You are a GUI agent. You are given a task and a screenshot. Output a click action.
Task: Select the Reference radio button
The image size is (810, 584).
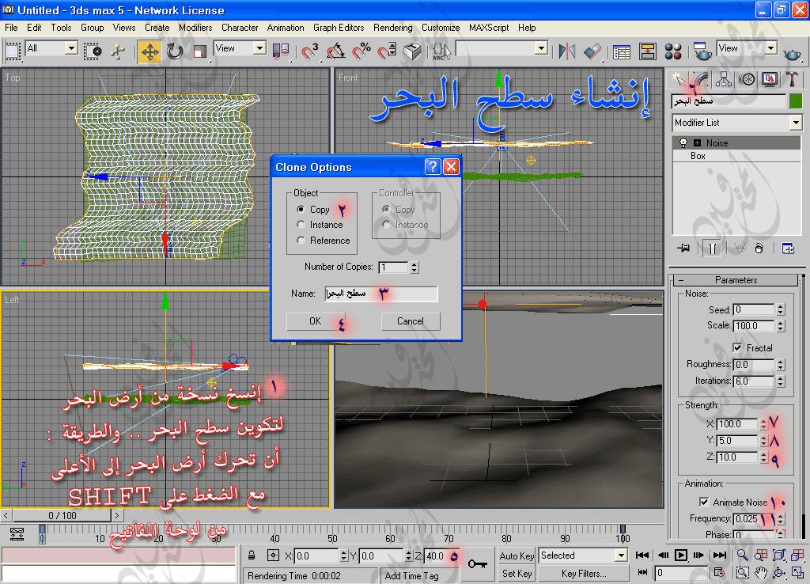coord(301,241)
